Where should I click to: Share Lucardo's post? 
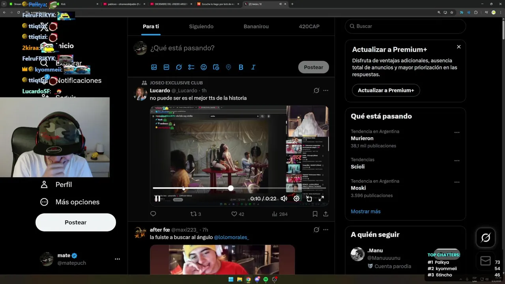point(325,214)
